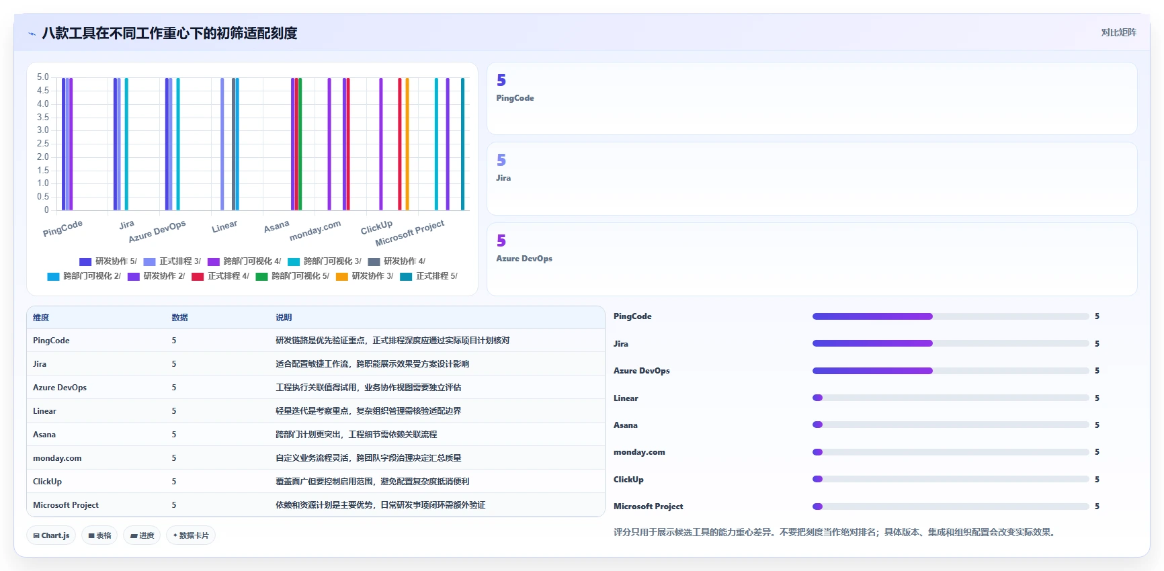Click the ClickUp progress bar
The image size is (1164, 571).
[x=950, y=479]
